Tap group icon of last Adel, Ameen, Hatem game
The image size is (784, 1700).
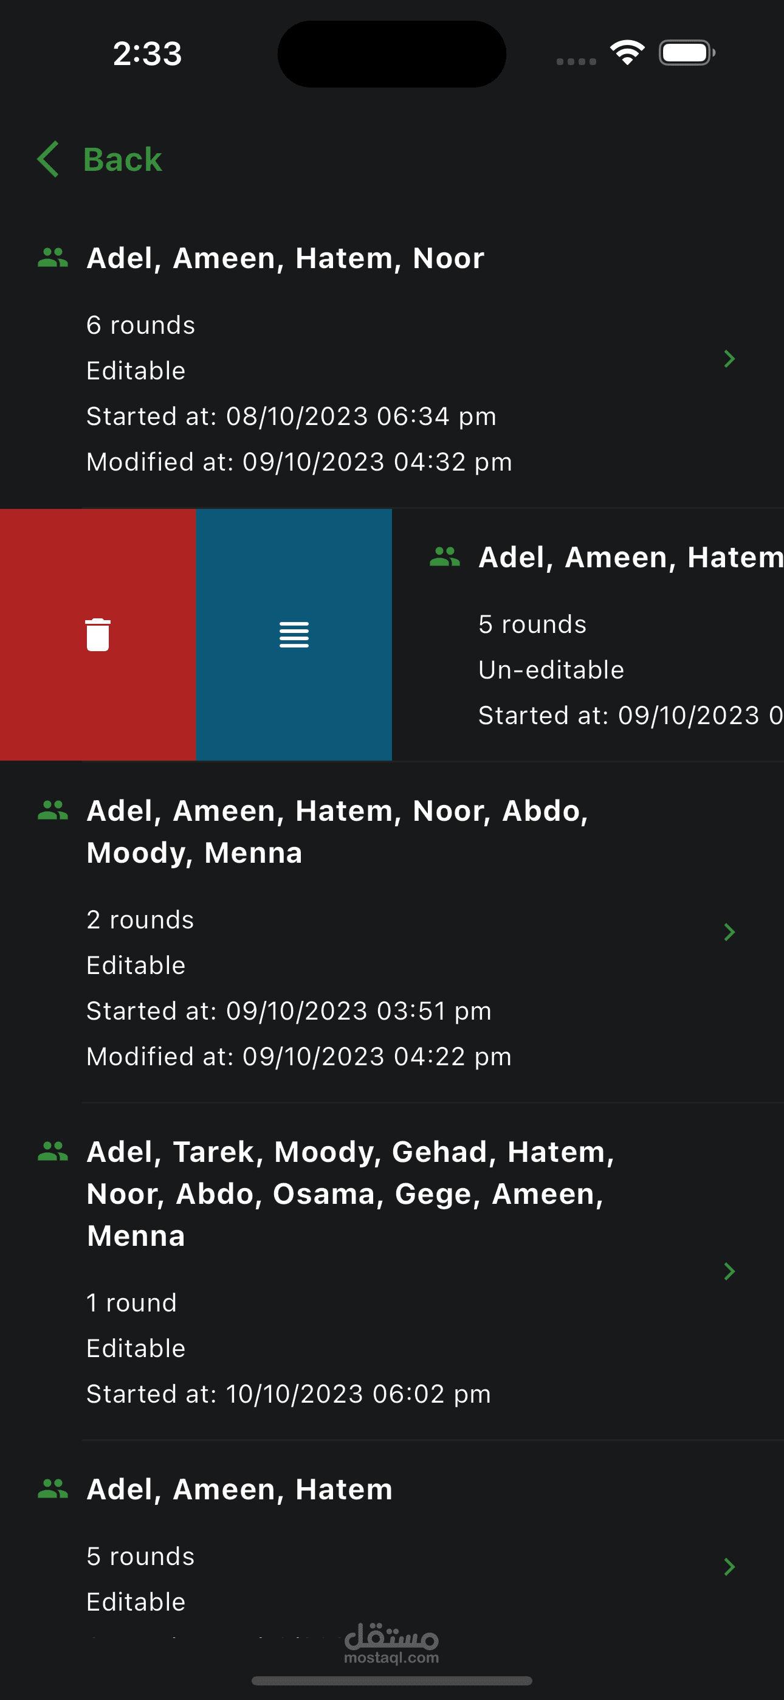click(x=53, y=1488)
